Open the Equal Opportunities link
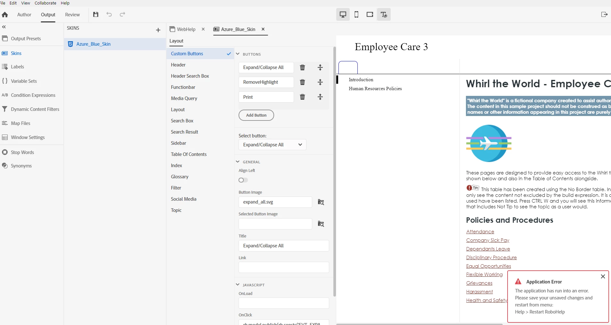Viewport: 611px width, 325px height. [489, 266]
